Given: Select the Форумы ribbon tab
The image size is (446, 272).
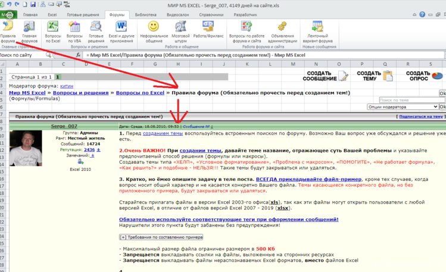Looking at the screenshot, I should [117, 15].
